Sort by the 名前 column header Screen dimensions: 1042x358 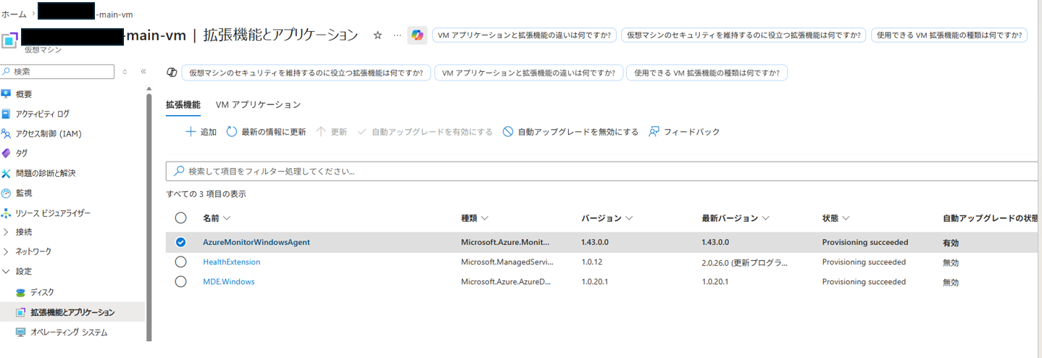click(x=217, y=218)
